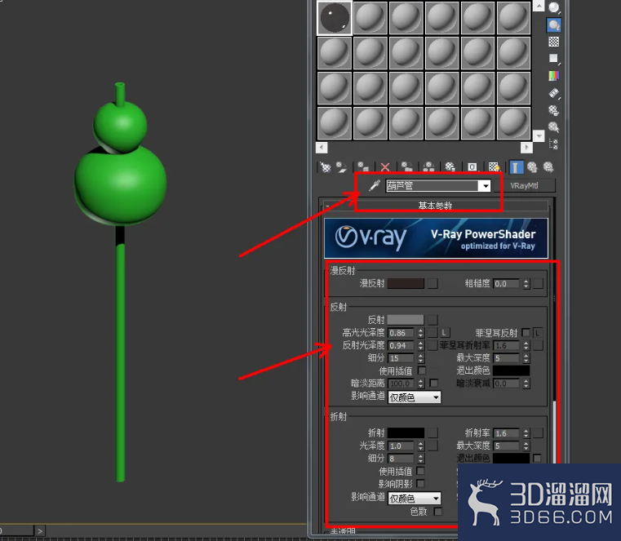This screenshot has height=541, width=621.
Task: Click Go Forward to Sibling icon
Action: pos(548,167)
